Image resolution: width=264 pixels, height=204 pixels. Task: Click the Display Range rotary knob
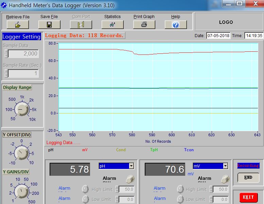click(x=22, y=110)
